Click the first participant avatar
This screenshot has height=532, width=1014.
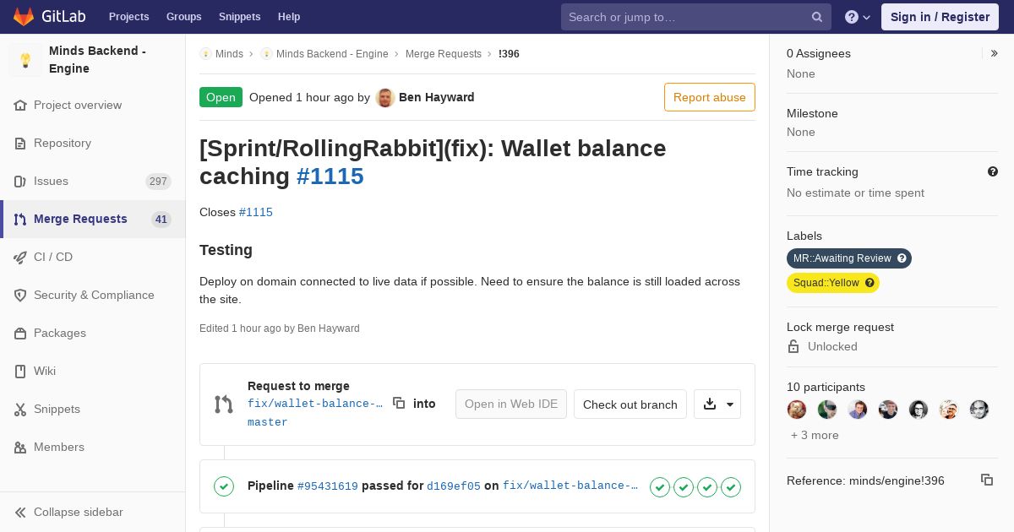coord(797,410)
